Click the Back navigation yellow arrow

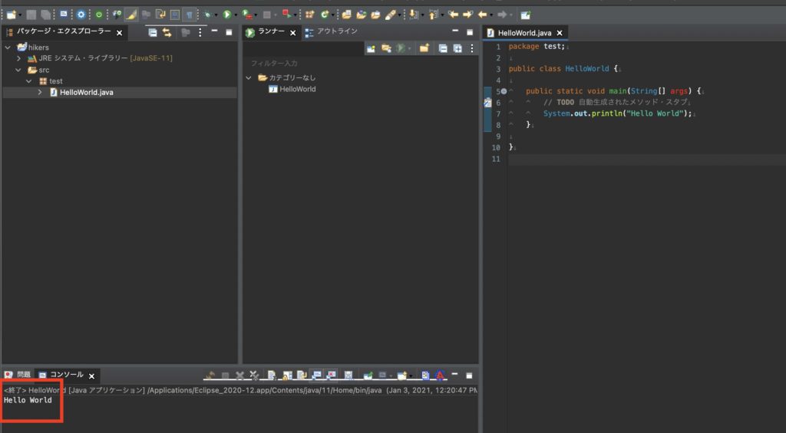tap(482, 15)
